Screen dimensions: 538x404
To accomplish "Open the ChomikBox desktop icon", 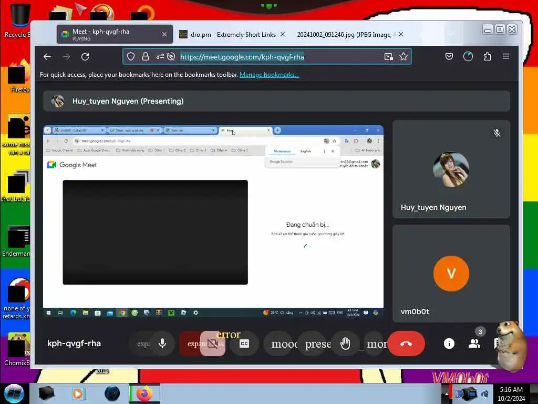I will (x=16, y=349).
